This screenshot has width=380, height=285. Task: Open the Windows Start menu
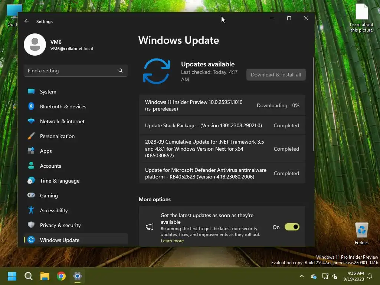[12, 276]
